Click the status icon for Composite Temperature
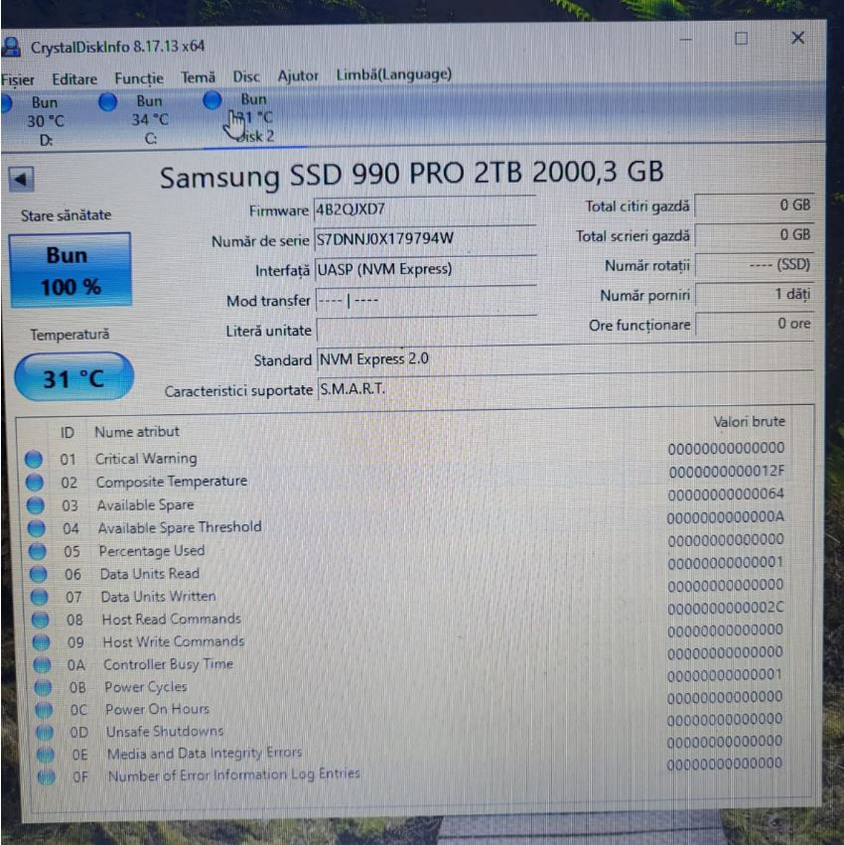 tap(35, 483)
